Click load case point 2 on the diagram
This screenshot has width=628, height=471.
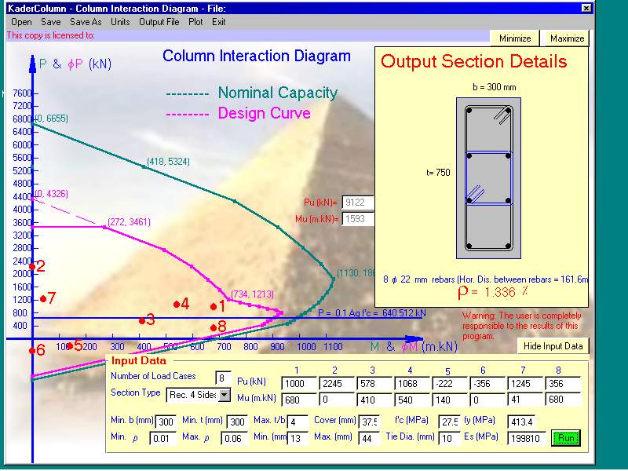(32, 268)
